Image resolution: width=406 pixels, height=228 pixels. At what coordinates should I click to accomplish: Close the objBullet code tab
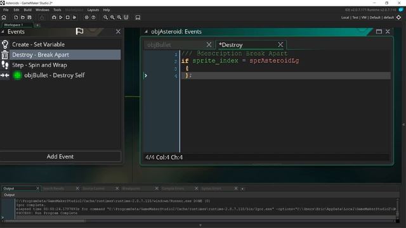(209, 44)
